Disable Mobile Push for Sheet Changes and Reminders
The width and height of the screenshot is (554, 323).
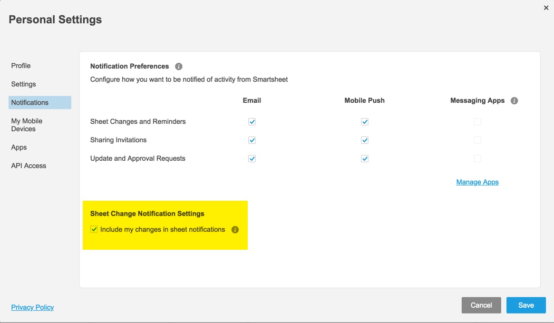coord(364,121)
